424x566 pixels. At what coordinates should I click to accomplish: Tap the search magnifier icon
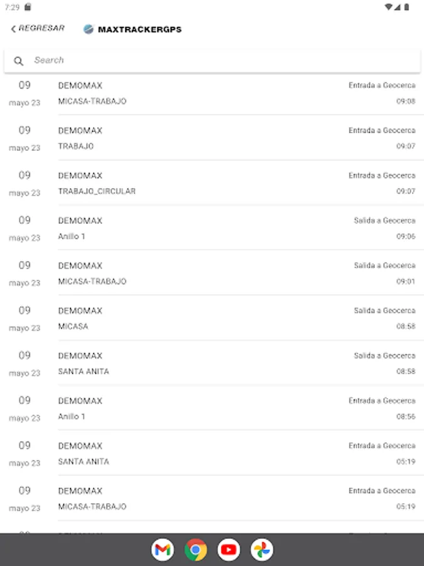click(19, 61)
